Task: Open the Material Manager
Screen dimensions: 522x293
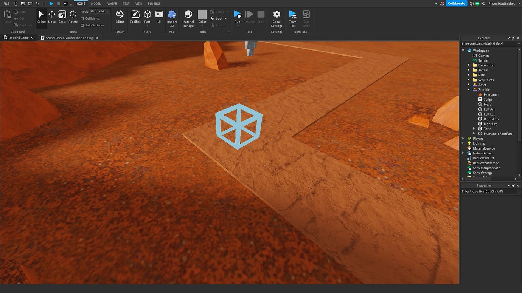Action: tap(188, 17)
